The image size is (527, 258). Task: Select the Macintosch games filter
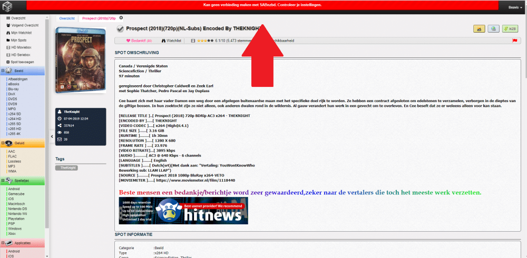[x=16, y=204]
